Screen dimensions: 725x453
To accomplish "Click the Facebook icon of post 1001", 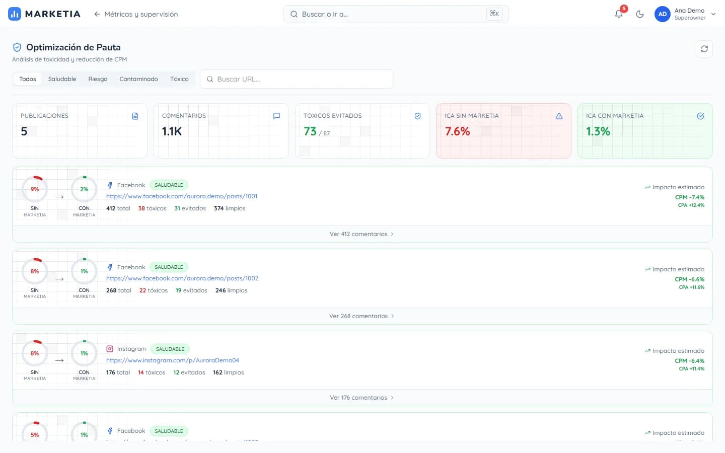I will click(x=110, y=185).
